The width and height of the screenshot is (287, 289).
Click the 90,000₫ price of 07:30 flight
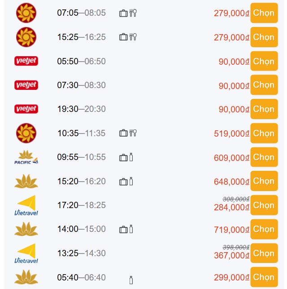pos(234,85)
